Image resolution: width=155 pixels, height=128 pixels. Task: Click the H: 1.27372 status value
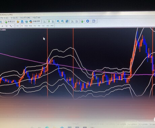122,124
